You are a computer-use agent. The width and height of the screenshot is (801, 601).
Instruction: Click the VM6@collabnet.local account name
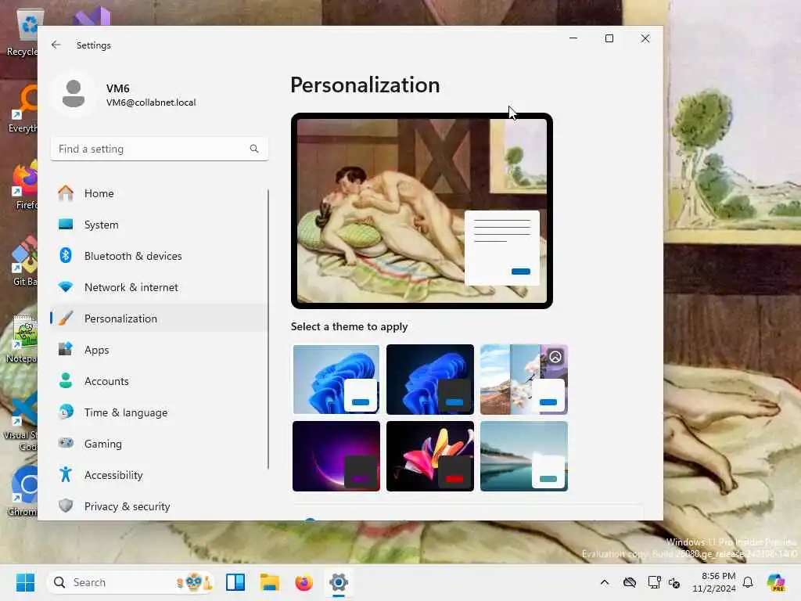[x=151, y=103]
